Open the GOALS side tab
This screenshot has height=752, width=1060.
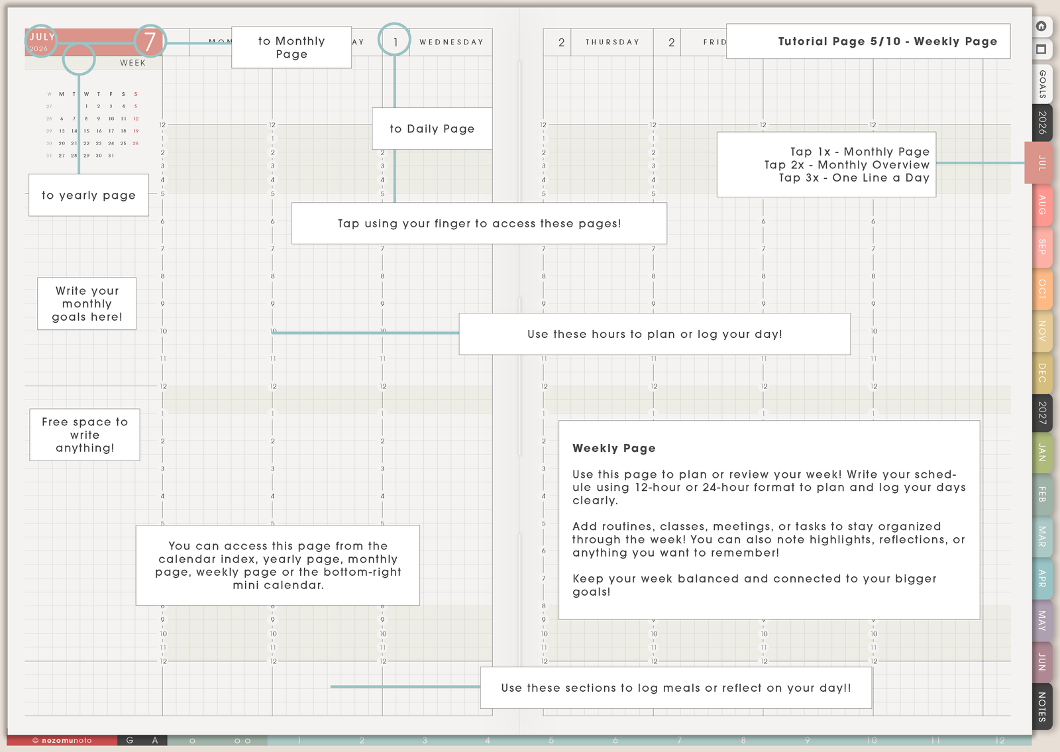[1042, 83]
